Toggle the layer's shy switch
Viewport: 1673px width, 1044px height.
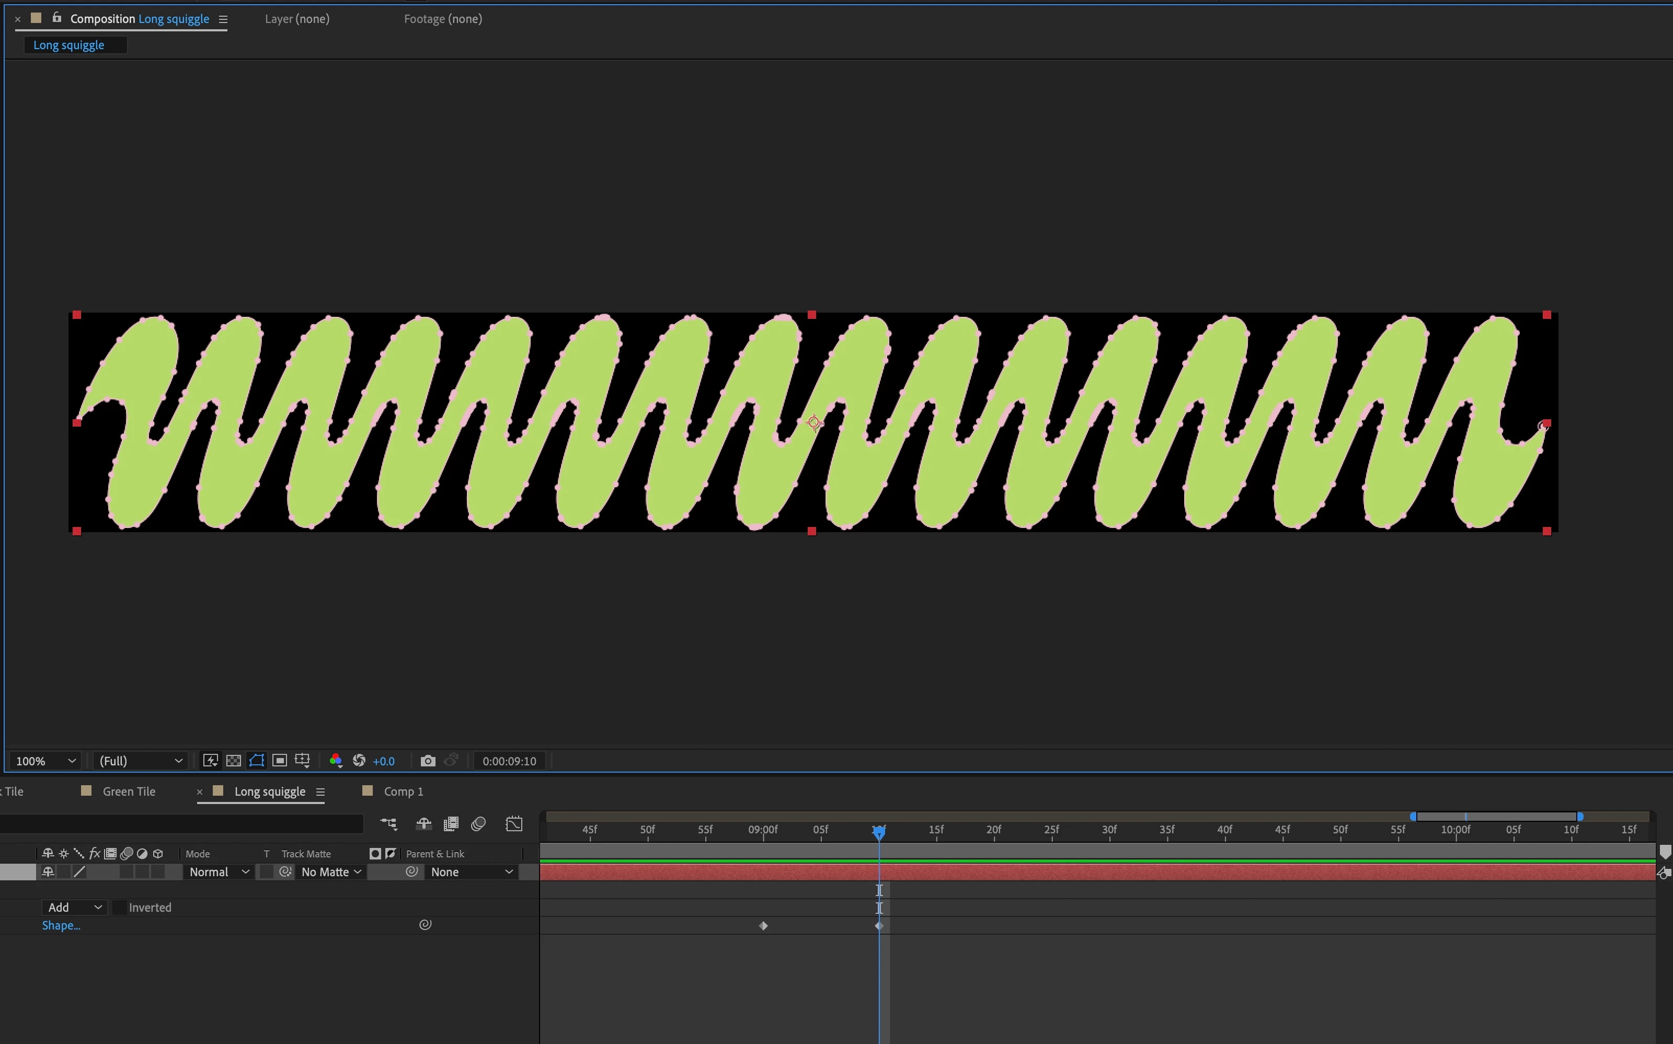coord(48,872)
